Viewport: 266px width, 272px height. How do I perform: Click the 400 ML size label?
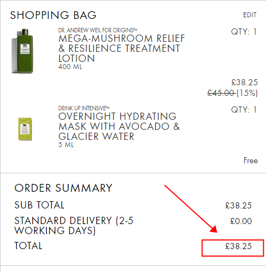[70, 66]
